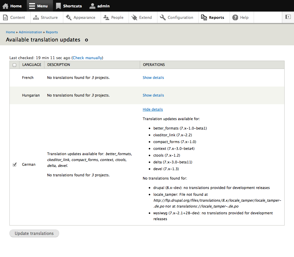This screenshot has width=294, height=257.
Task: Show details for Hungarian translations
Action: (153, 95)
